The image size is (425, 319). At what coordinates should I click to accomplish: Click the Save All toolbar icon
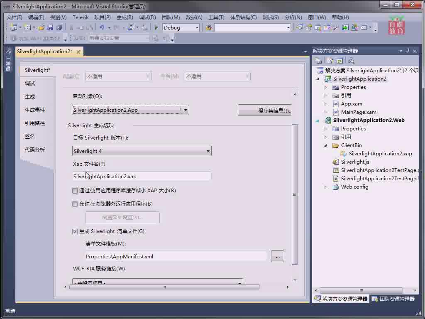(x=59, y=27)
